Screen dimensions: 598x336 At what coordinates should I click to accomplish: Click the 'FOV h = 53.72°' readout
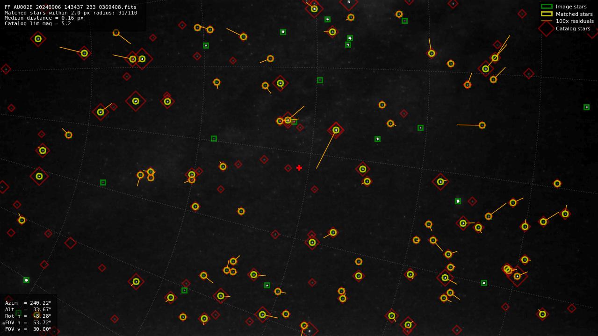pyautogui.click(x=28, y=322)
